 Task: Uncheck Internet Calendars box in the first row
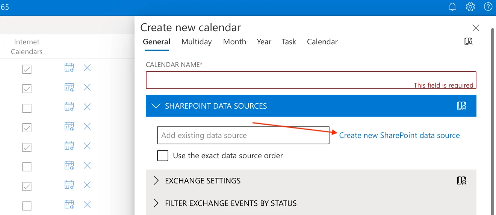coord(27,69)
